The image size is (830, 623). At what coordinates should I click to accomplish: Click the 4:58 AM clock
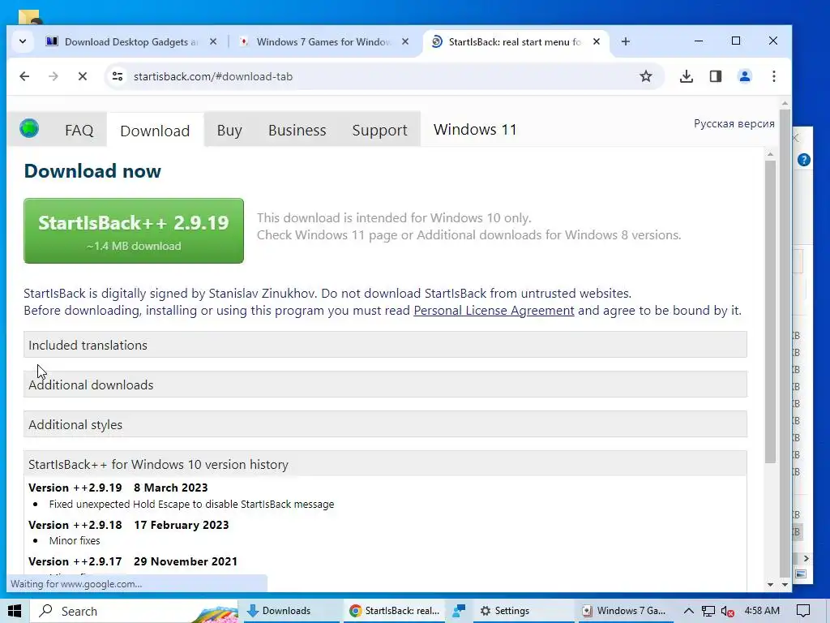coord(762,610)
